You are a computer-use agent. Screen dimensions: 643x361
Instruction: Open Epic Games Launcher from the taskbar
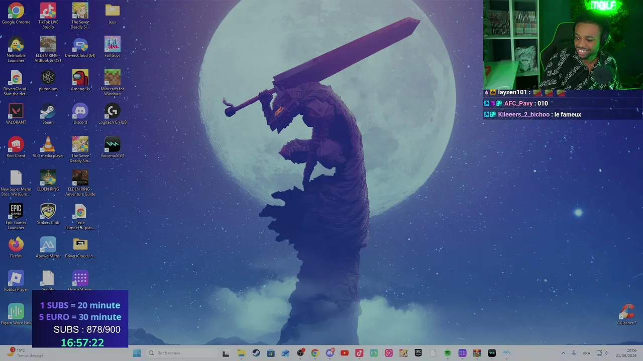pyautogui.click(x=418, y=353)
